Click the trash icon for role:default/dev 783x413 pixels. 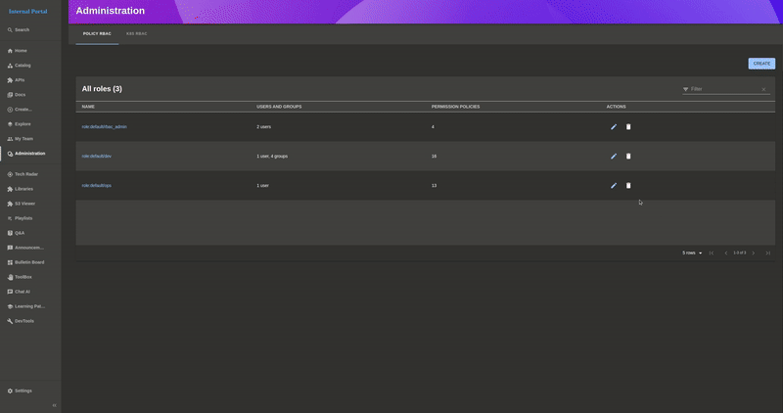[x=628, y=156]
